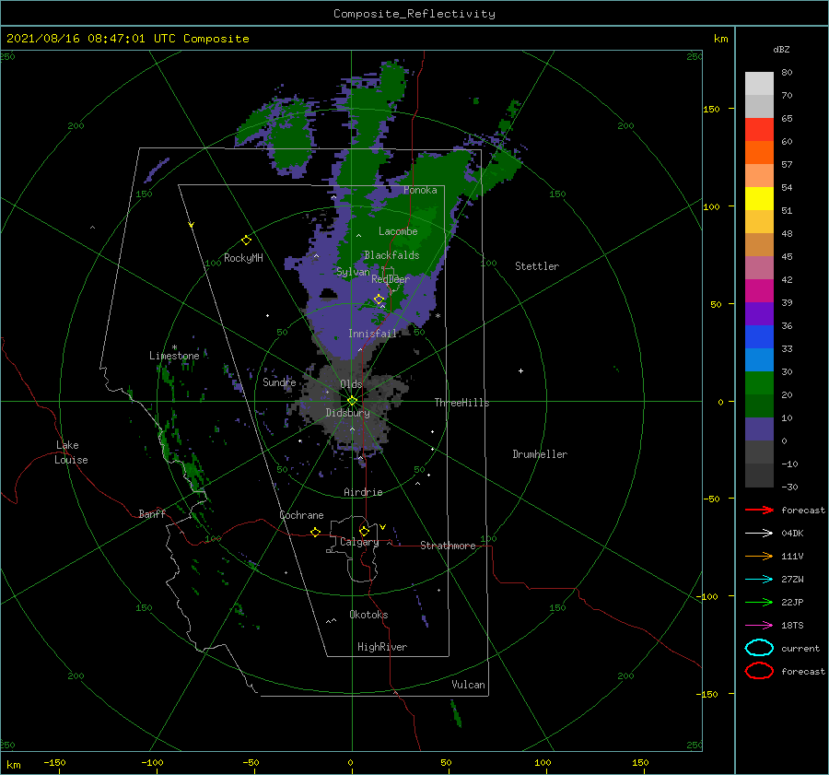Click the white plus marker near ThreeHills

[x=520, y=370]
